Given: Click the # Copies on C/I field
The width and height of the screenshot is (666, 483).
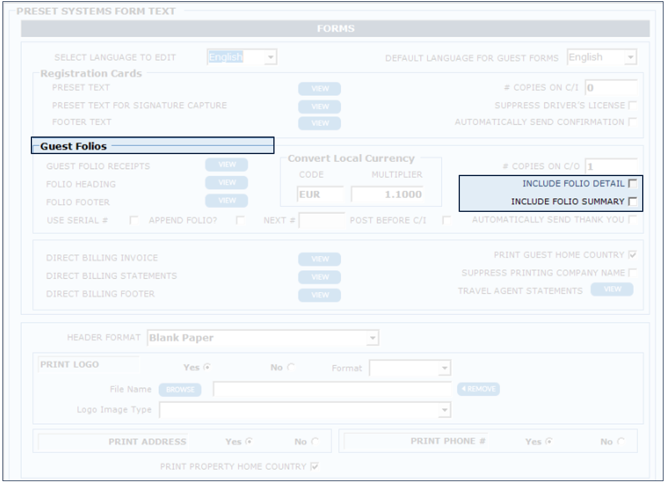Looking at the screenshot, I should point(610,88).
